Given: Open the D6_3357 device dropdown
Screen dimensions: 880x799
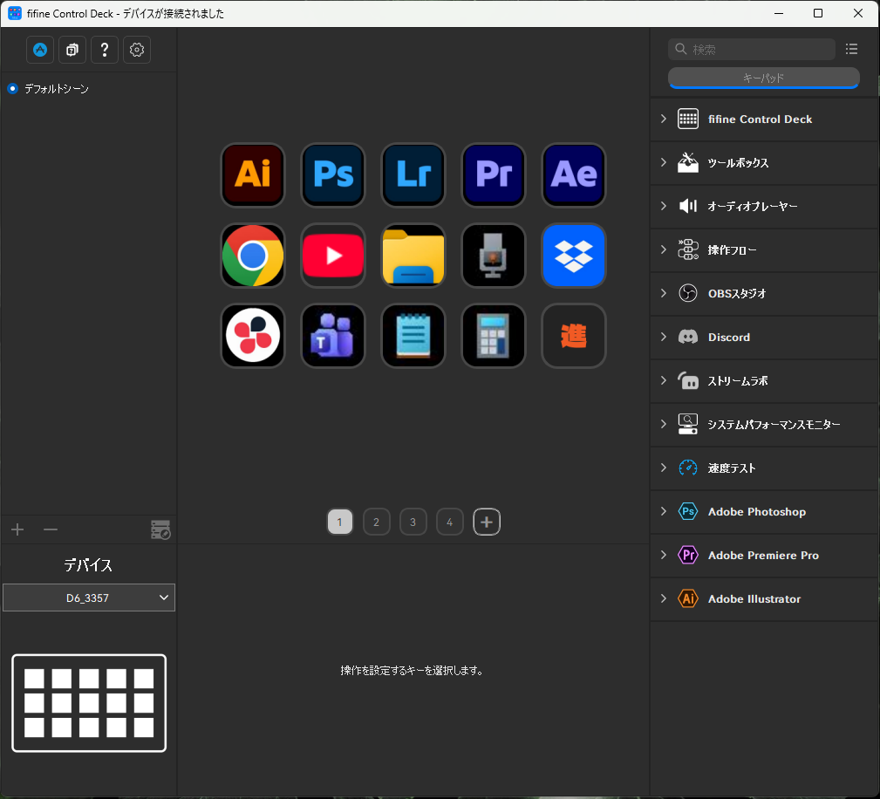Looking at the screenshot, I should pos(89,598).
